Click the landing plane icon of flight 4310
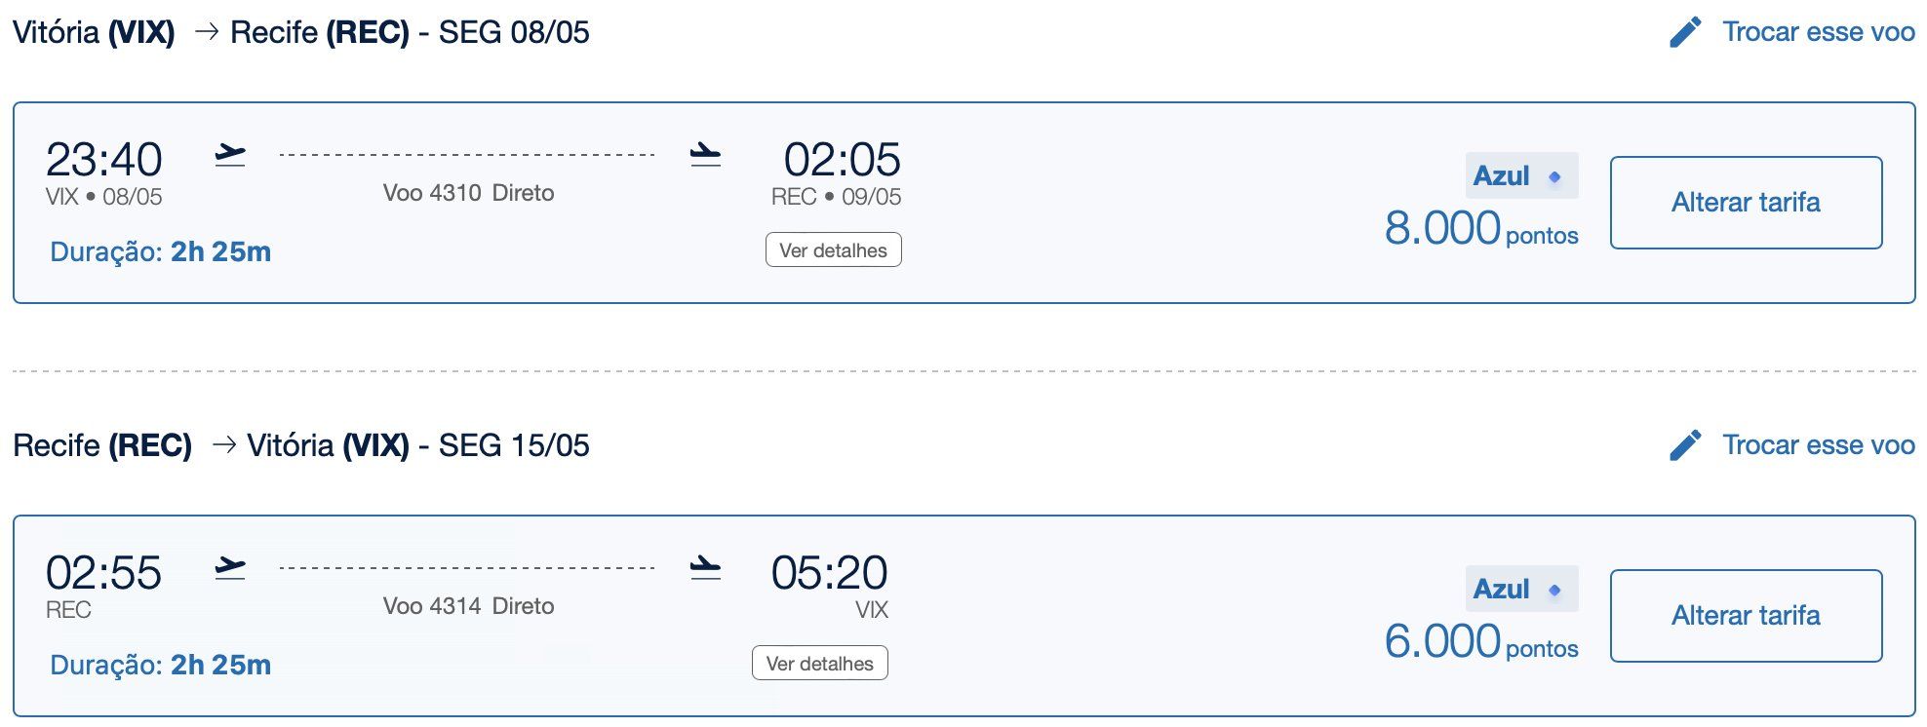The height and width of the screenshot is (727, 1927). pos(705,155)
